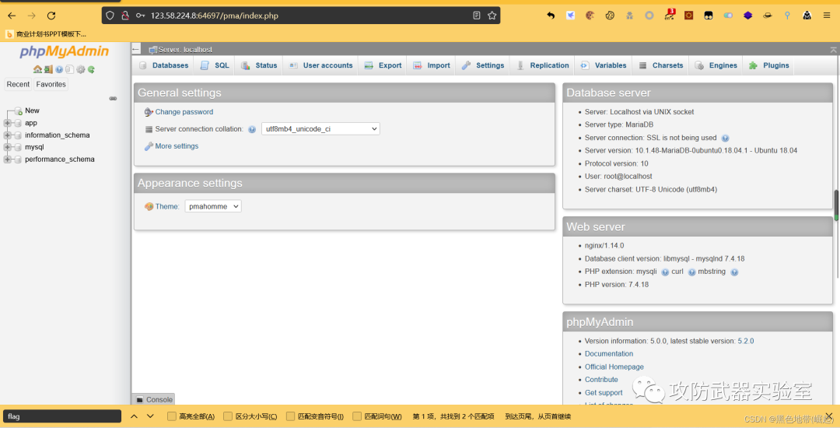Expand the app database tree node
Viewport: 840px width, 428px height.
coord(8,123)
